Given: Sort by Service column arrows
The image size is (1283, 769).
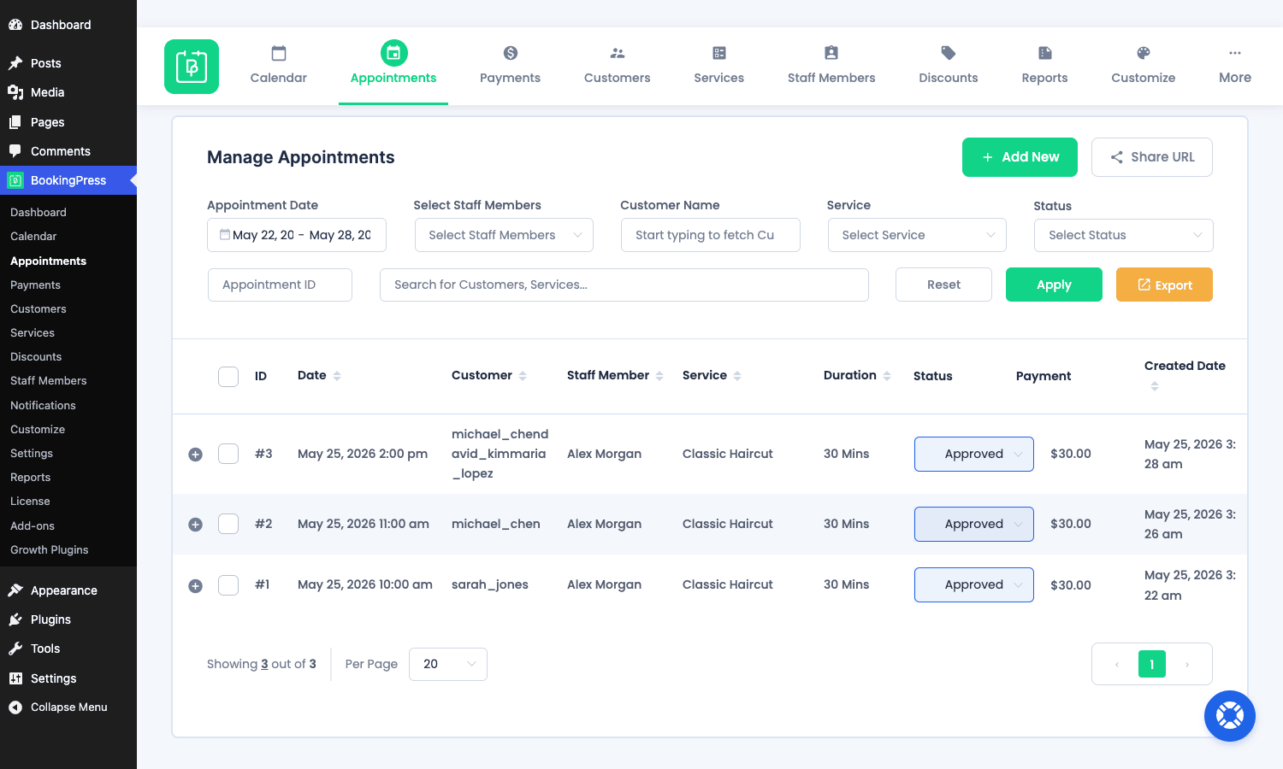Looking at the screenshot, I should pyautogui.click(x=737, y=376).
